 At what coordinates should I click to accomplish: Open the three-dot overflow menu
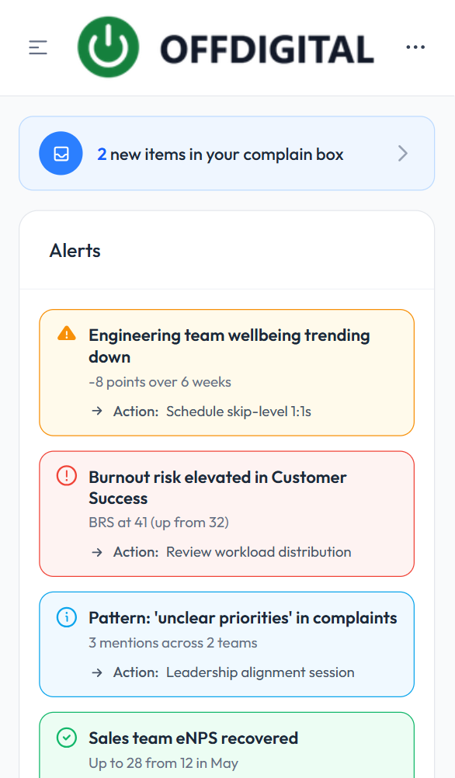[415, 47]
